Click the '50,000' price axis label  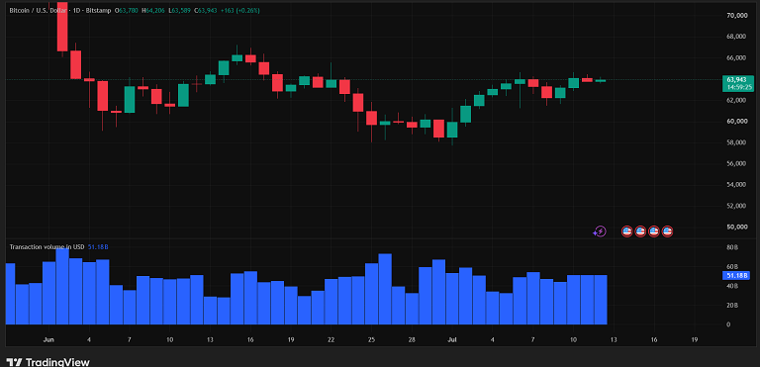(x=736, y=227)
